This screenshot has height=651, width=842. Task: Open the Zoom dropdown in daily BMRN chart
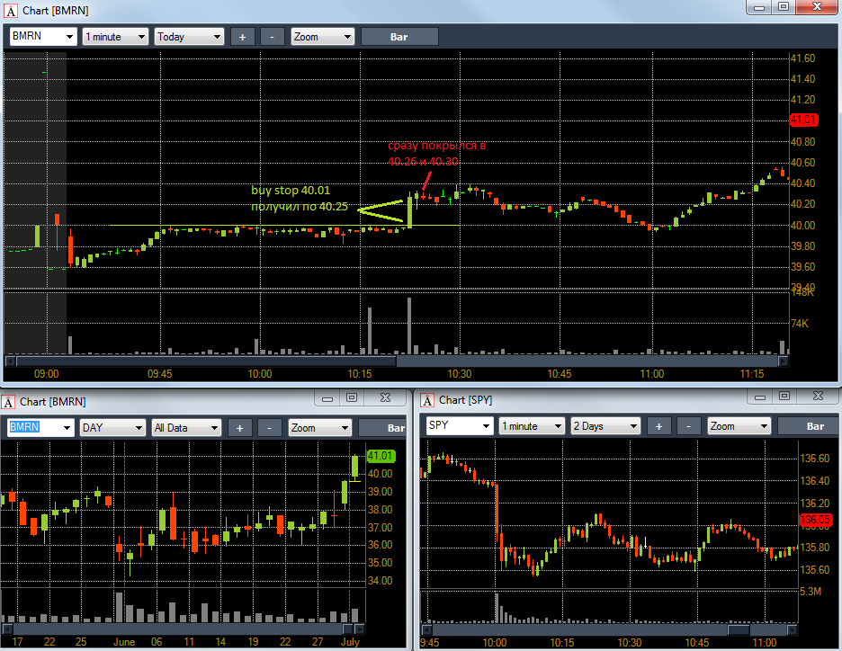tap(320, 428)
